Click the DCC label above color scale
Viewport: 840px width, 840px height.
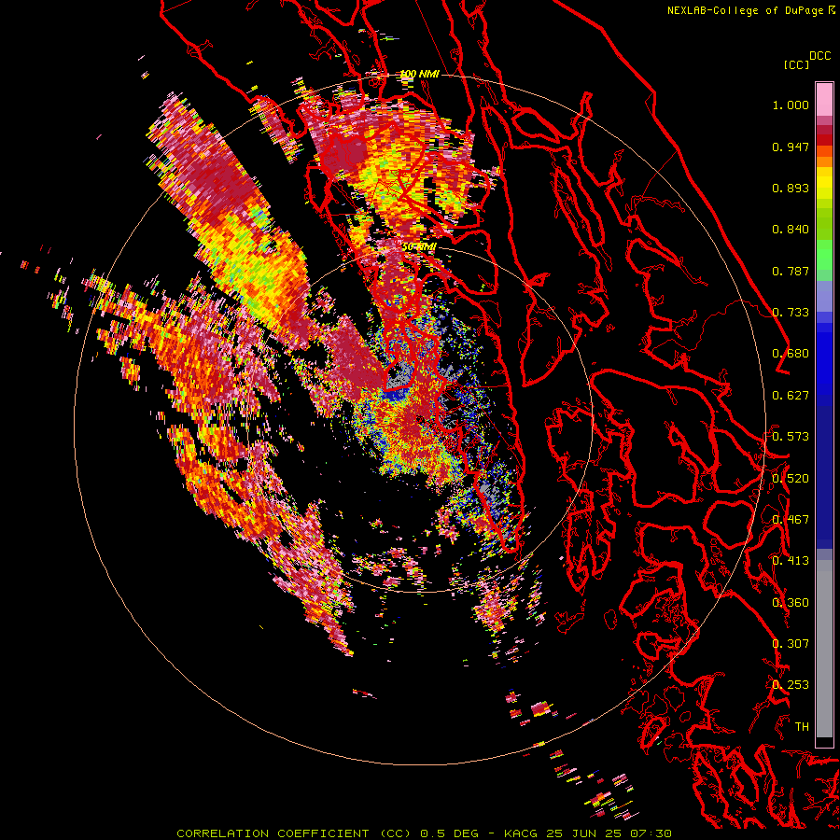point(819,56)
